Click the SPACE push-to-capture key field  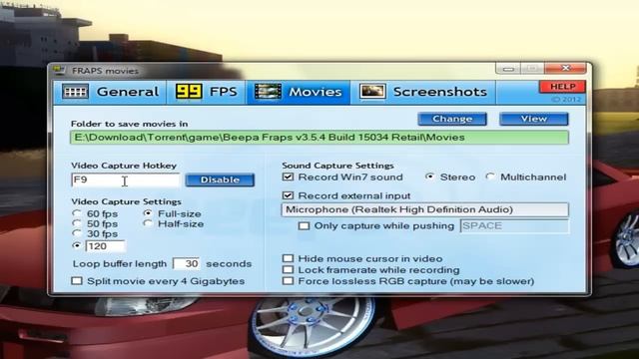[x=514, y=226]
